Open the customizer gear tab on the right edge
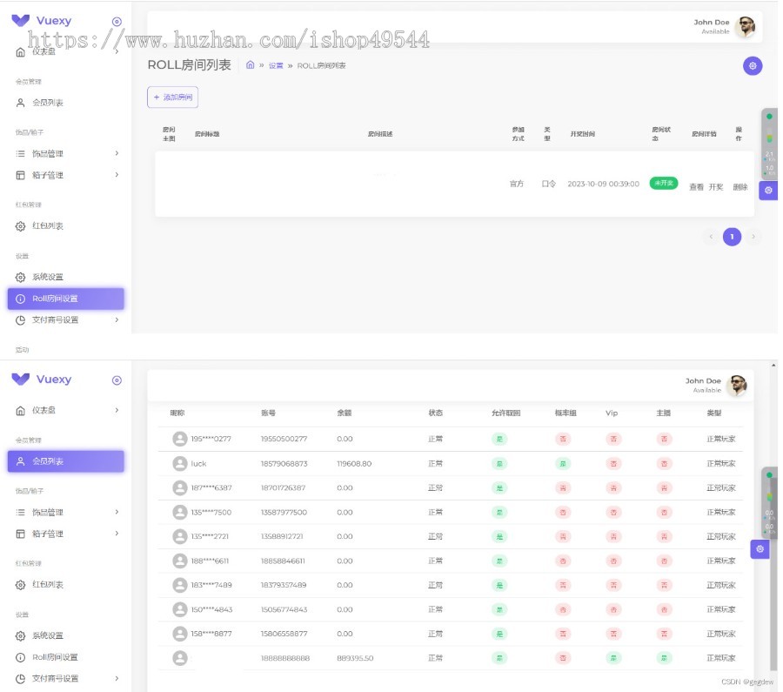 pos(768,191)
